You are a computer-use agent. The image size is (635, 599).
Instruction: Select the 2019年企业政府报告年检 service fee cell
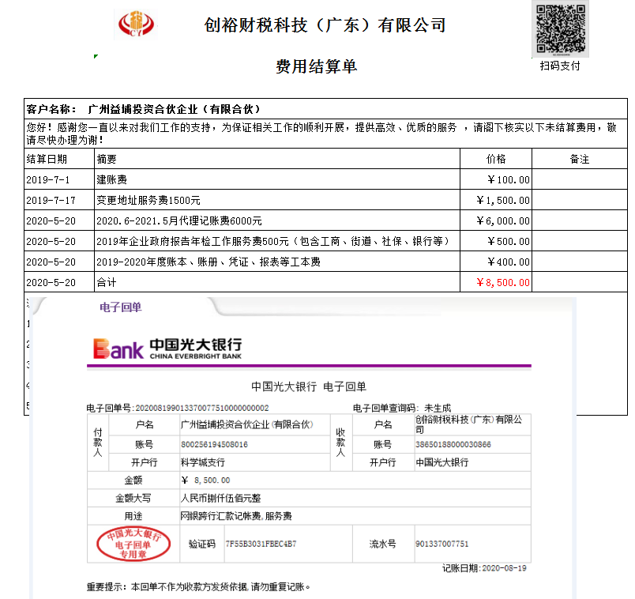277,241
